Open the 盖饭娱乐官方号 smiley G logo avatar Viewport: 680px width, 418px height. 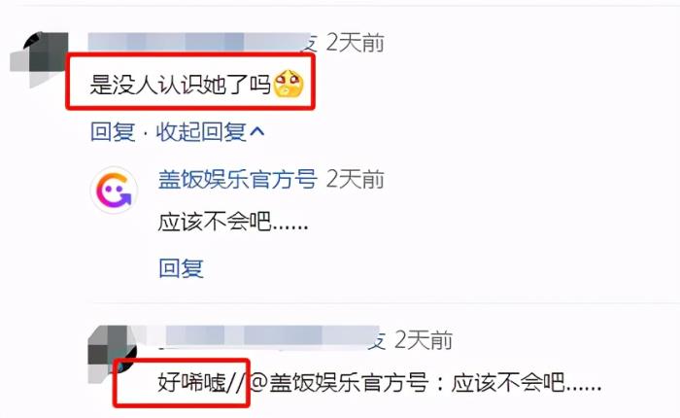click(114, 191)
